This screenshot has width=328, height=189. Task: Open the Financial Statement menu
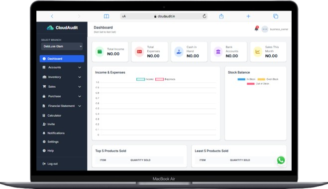[x=62, y=106]
